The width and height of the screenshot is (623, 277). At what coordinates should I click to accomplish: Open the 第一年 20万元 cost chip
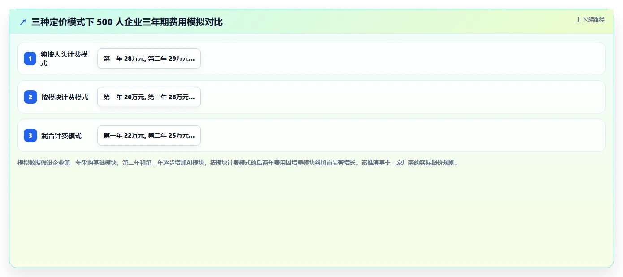(149, 97)
